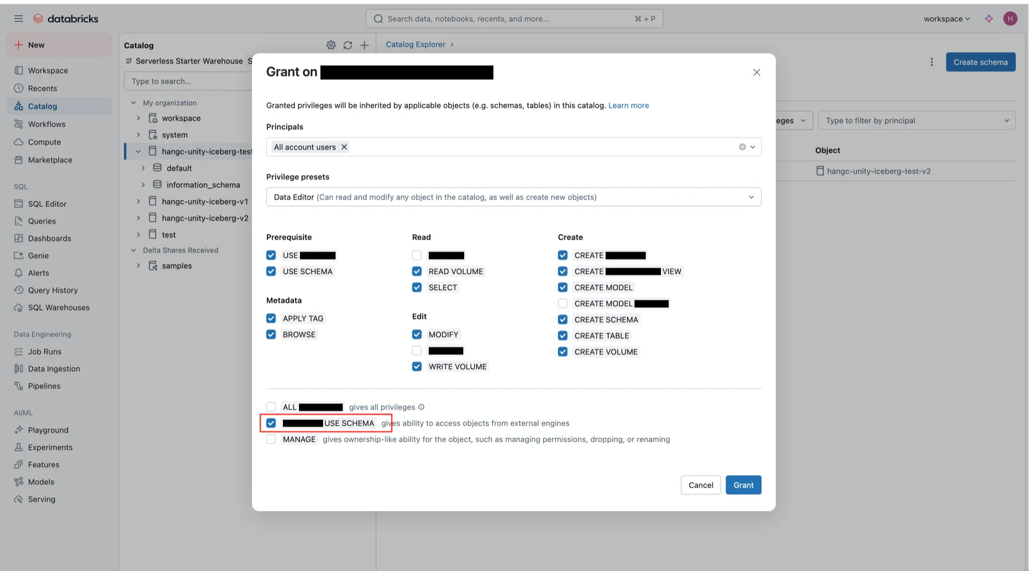Click the Job Runs icon
Screen dimensions: 1029x571
19,352
